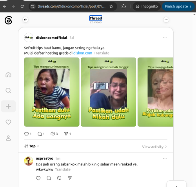Click the browser back arrow

coord(4,6)
